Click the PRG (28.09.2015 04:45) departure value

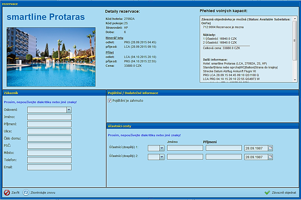(140, 42)
